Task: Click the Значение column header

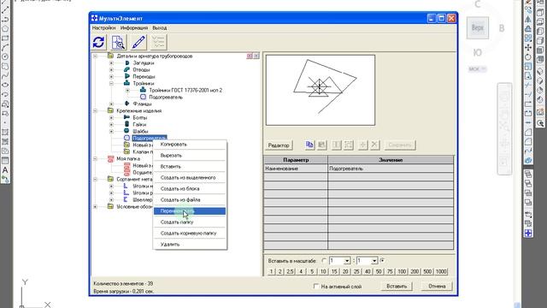Action: pos(391,160)
